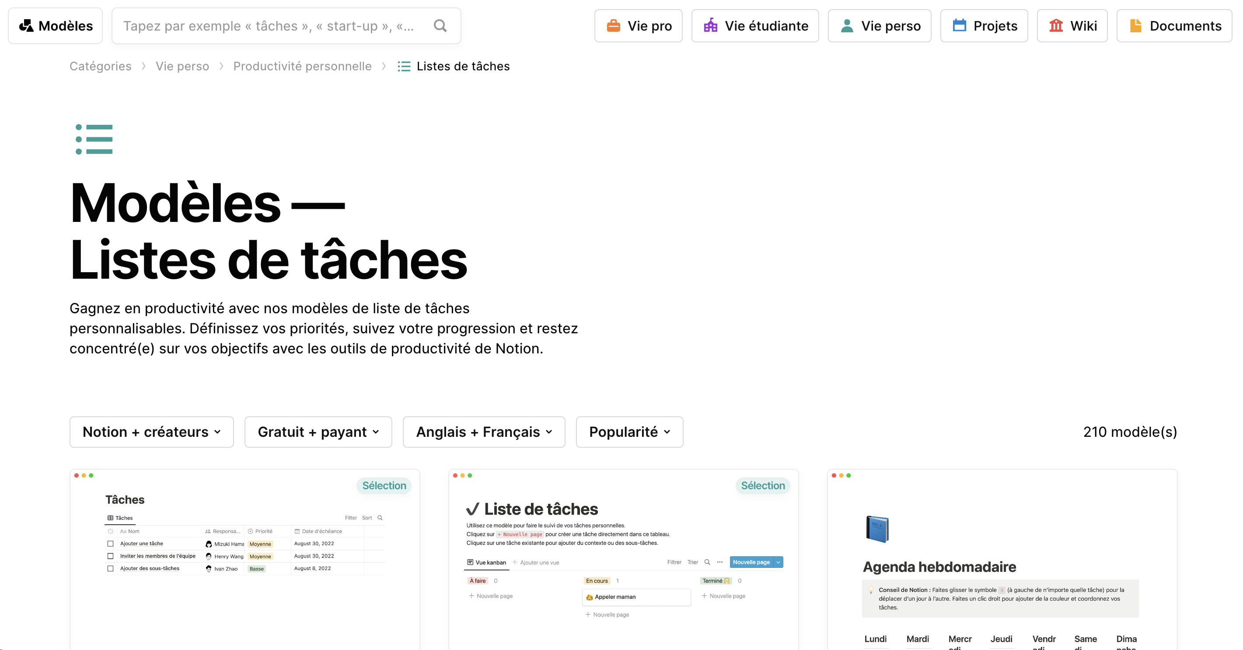1243x650 pixels.
Task: Click the blue Nouvelle page button
Action: pyautogui.click(x=751, y=562)
